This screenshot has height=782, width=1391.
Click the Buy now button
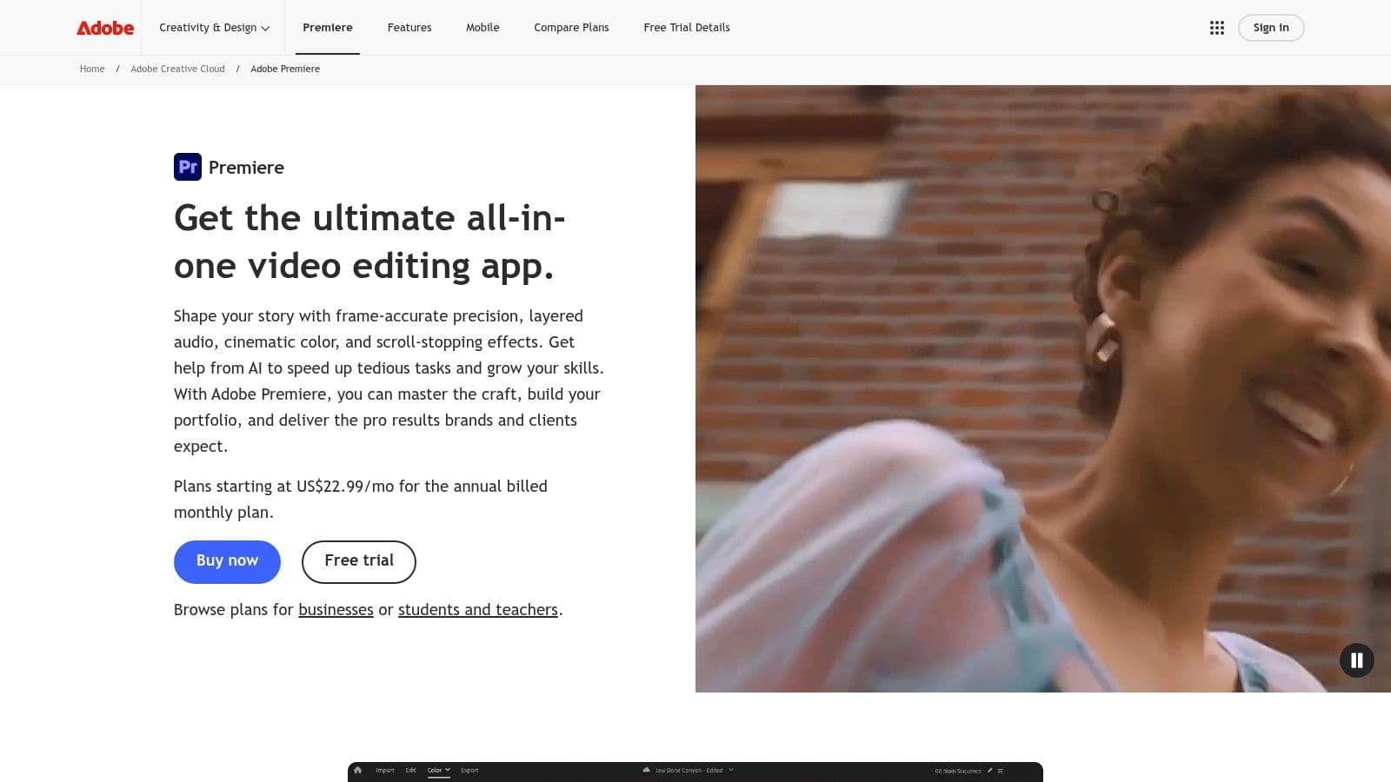tap(227, 561)
